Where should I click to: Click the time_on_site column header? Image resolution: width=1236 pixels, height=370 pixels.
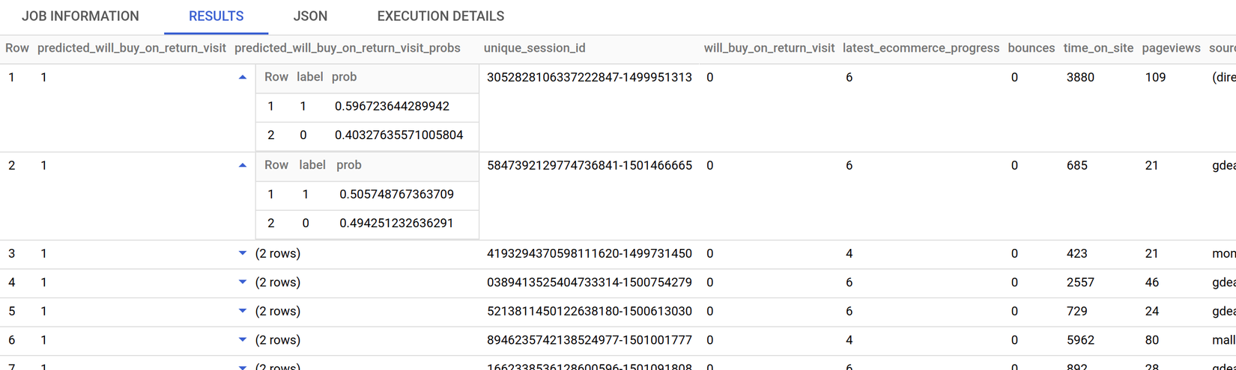[x=1098, y=48]
